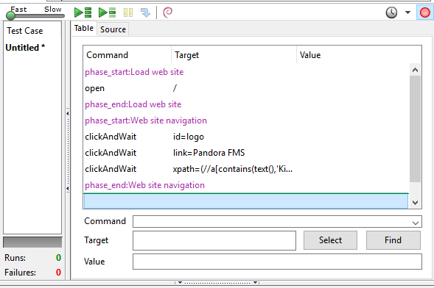Select the clickAndWait id=logo row
Screen dimensions: 434x288
246,137
